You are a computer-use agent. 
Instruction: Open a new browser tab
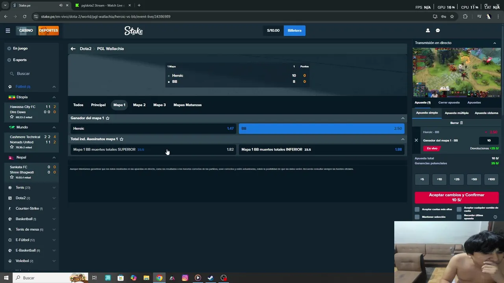click(x=139, y=5)
